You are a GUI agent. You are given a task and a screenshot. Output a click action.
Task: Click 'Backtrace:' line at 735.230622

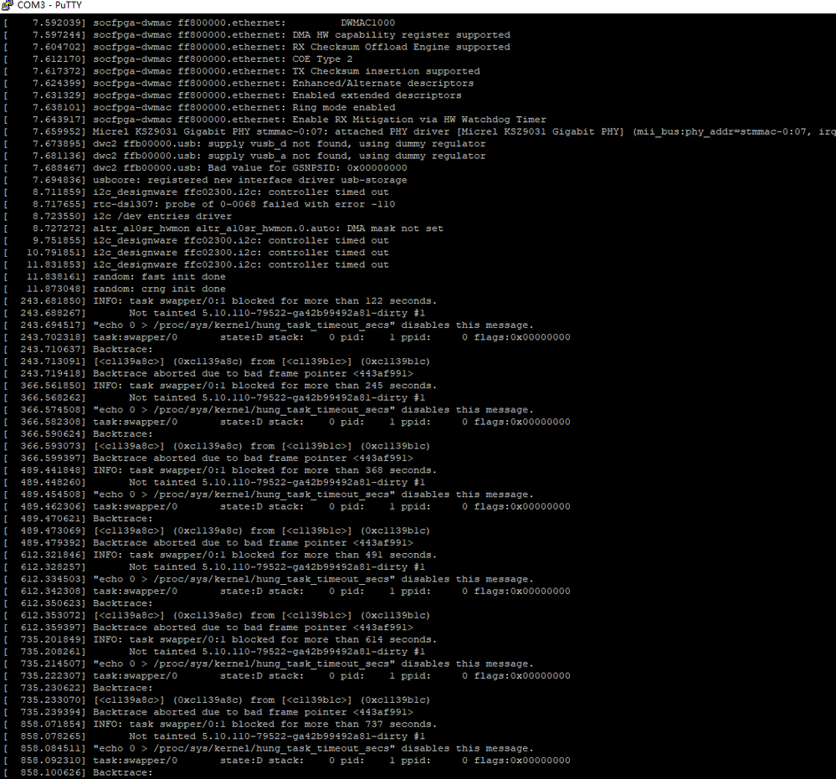[x=79, y=688]
